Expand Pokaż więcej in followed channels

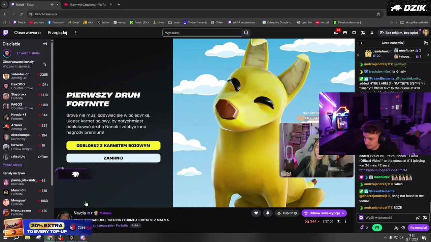12,165
